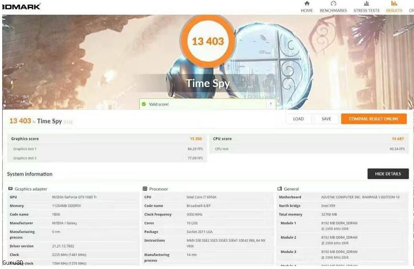Click the Home house icon

[x=307, y=3]
